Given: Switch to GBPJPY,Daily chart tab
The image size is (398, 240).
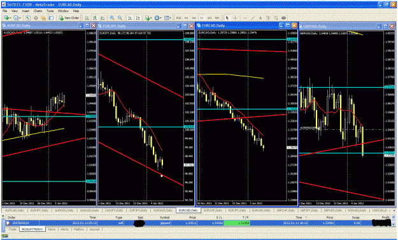Looking at the screenshot, I should point(309,210).
